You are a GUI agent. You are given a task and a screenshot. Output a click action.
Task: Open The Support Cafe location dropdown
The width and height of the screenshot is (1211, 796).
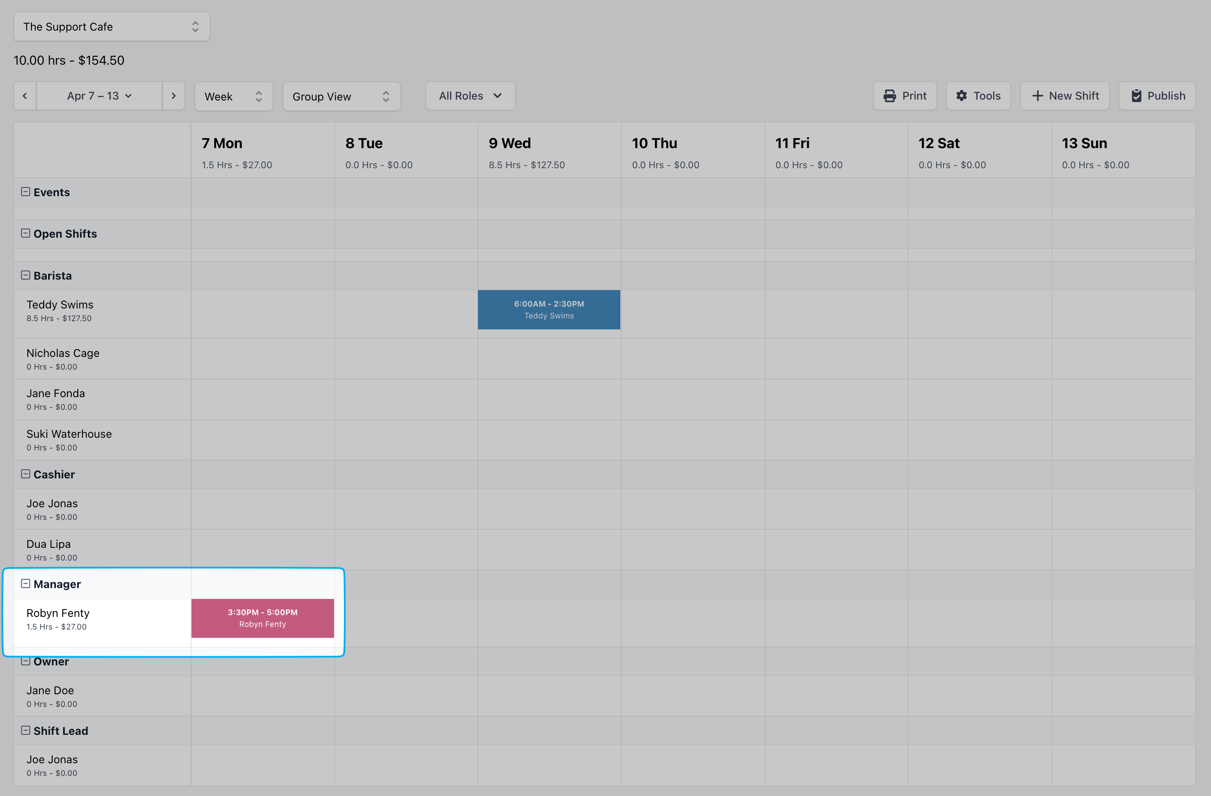tap(111, 27)
